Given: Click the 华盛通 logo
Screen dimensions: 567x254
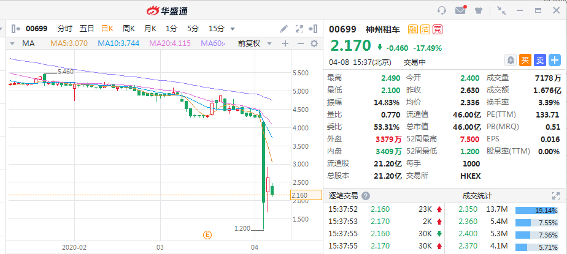Looking at the screenshot, I should point(167,10).
